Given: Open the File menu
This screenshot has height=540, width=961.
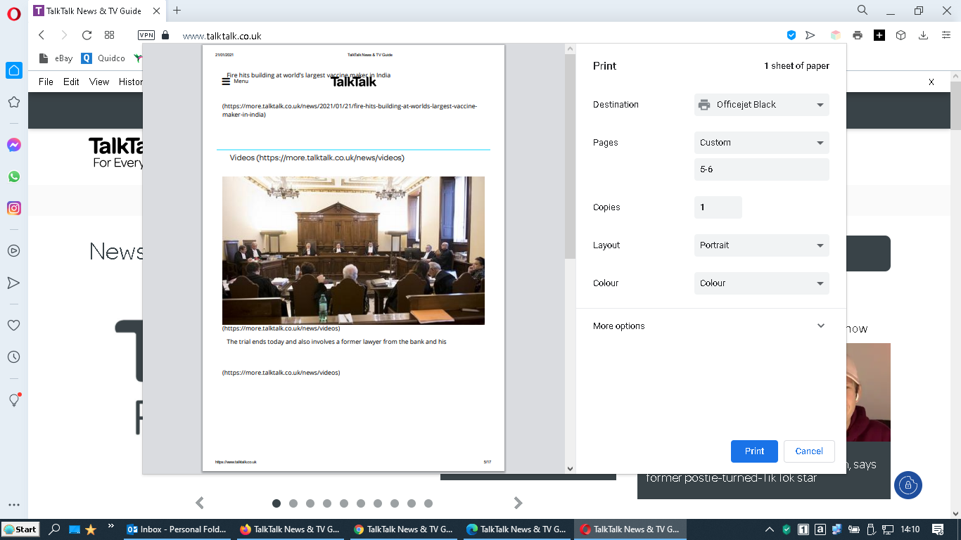Looking at the screenshot, I should point(46,82).
